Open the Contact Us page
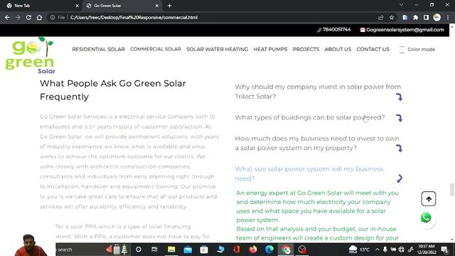This screenshot has width=455, height=256. click(373, 49)
